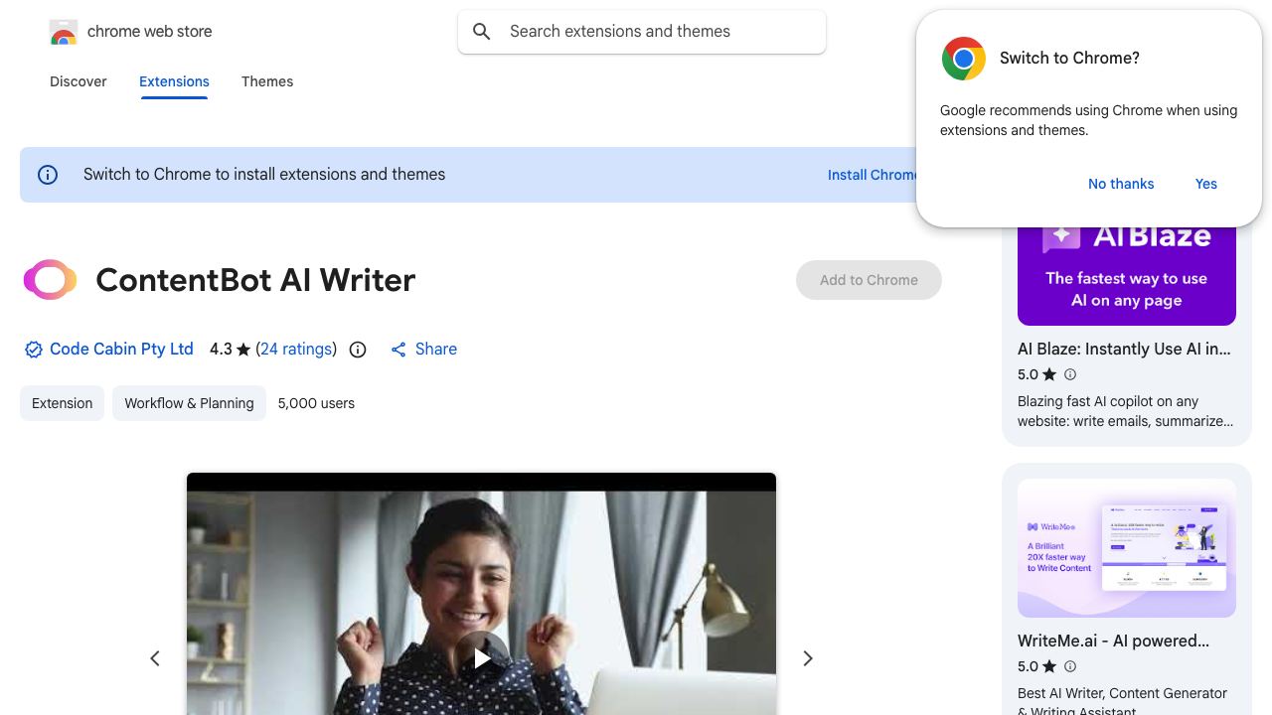Click the 4.3 star rating value
This screenshot has height=715, width=1272.
[x=221, y=349]
